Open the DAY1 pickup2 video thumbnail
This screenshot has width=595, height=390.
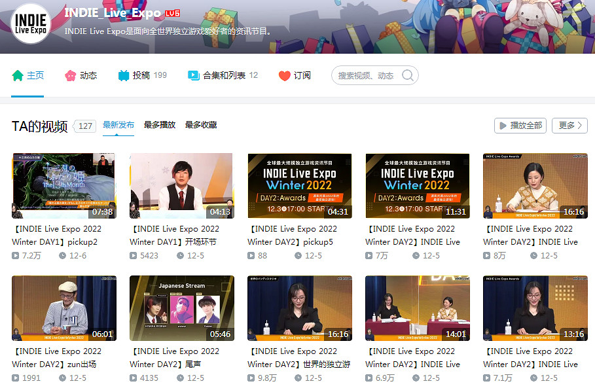(64, 186)
